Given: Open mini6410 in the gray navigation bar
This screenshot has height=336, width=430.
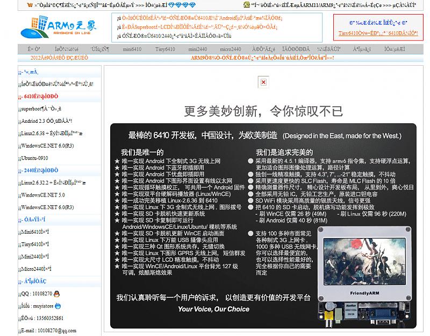Looking at the screenshot, I should [x=132, y=49].
